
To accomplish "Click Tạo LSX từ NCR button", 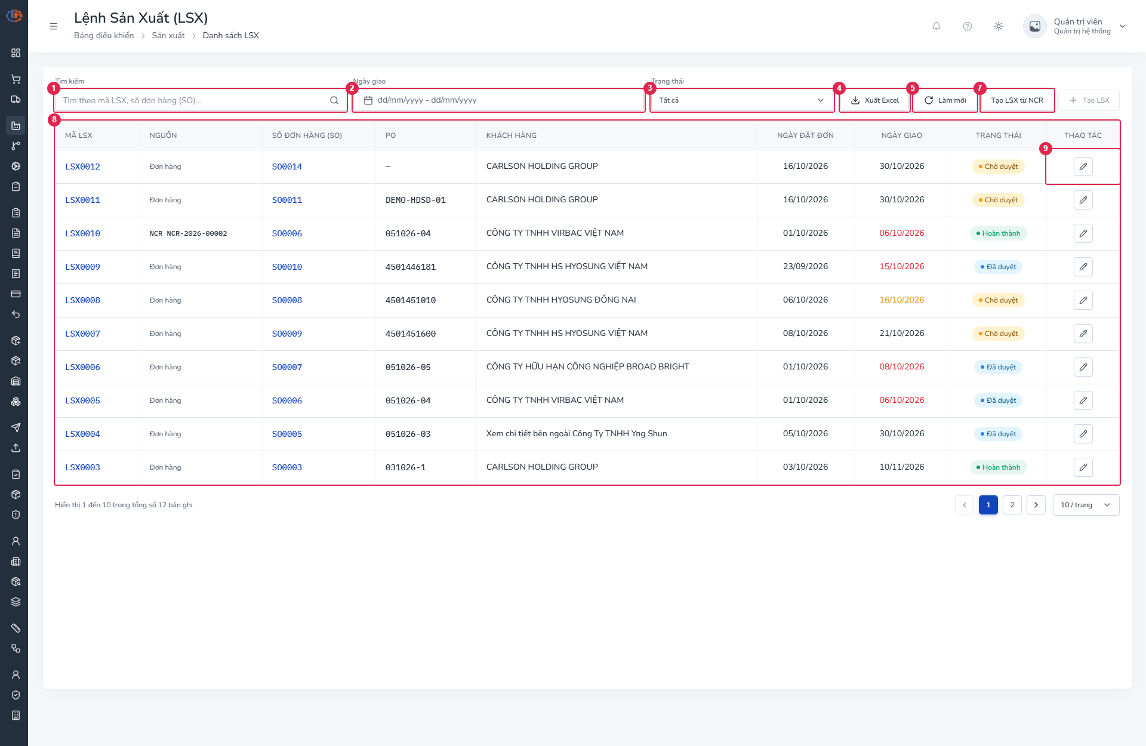I will (1017, 100).
